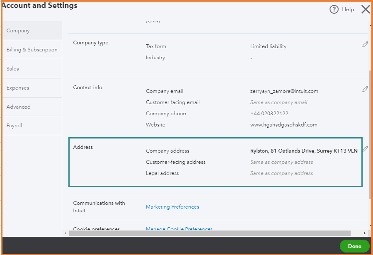The image size is (373, 255).
Task: Open the Sales settings tab
Action: pyautogui.click(x=13, y=69)
